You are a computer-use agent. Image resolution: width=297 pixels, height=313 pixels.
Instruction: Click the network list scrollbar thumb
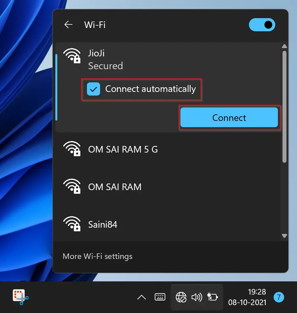coord(284,107)
